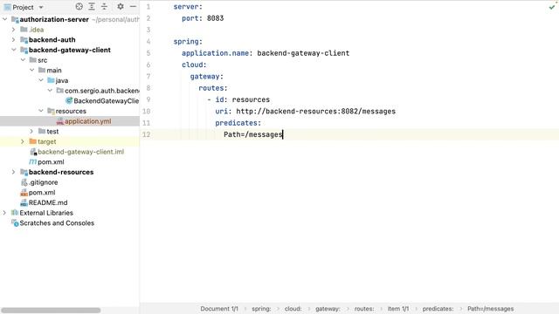The image size is (559, 314).
Task: Click 'routes:' breadcrumb in the status path
Action: pos(364,309)
